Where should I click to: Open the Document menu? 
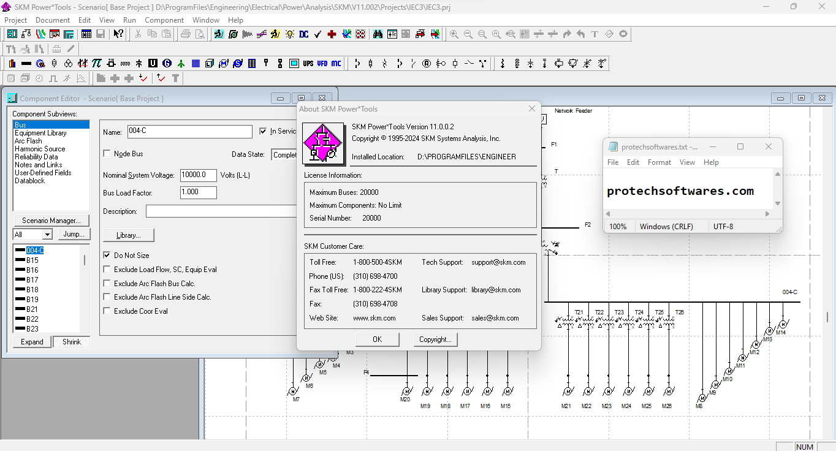click(x=53, y=20)
